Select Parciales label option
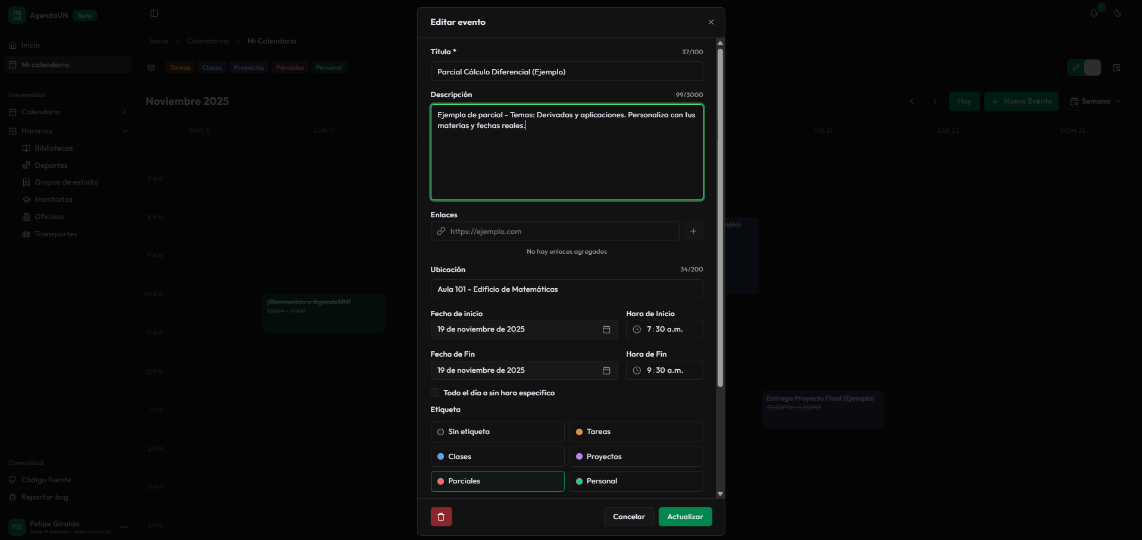The width and height of the screenshot is (1142, 540). click(x=498, y=481)
